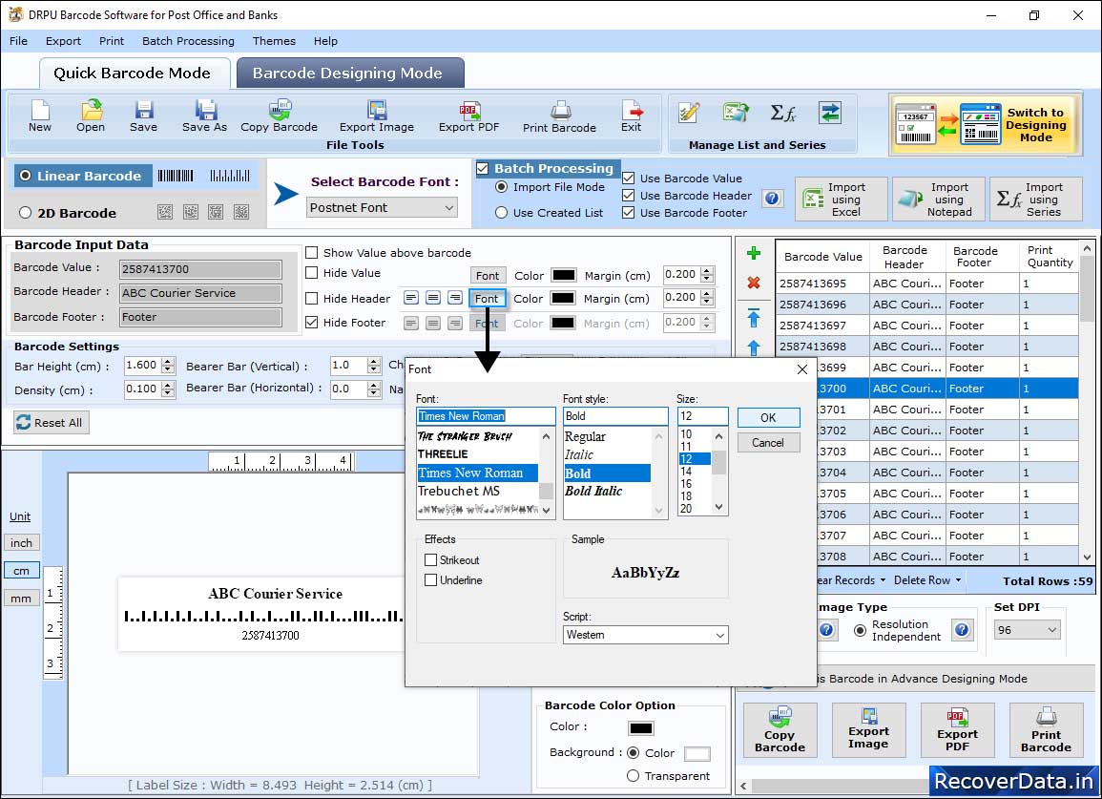
Task: Click help icon next to Resolution Independent
Action: pos(962,629)
